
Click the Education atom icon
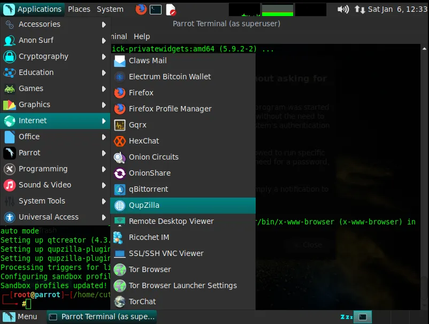click(10, 73)
